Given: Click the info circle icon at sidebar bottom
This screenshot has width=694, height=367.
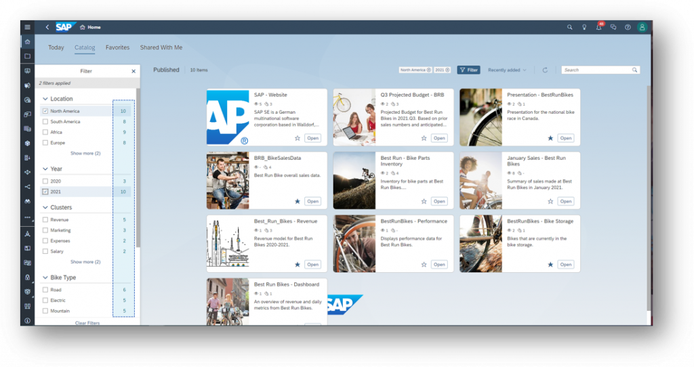Looking at the screenshot, I should (x=27, y=320).
